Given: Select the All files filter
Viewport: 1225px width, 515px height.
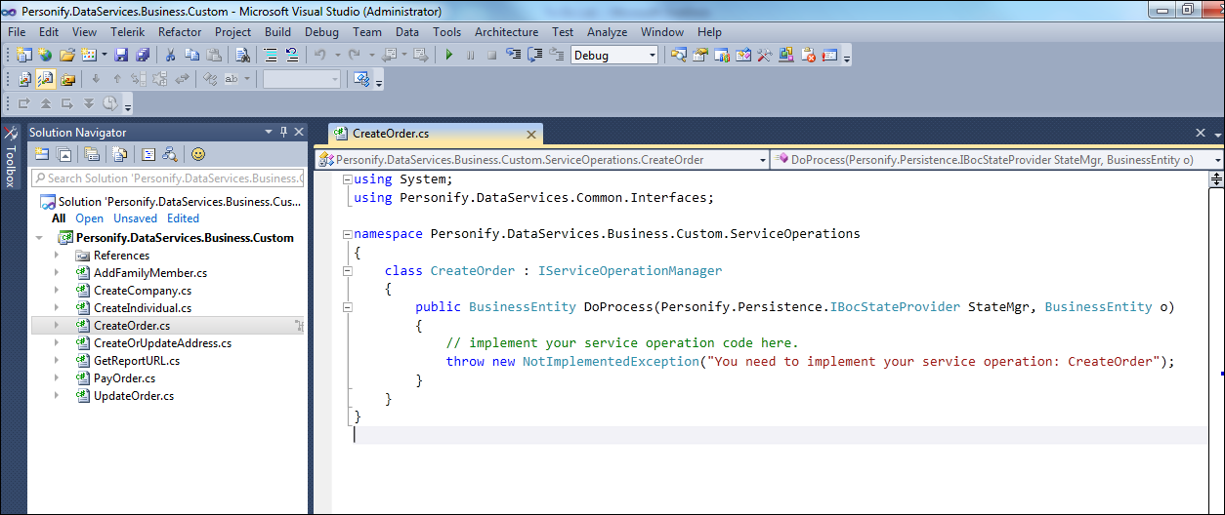Looking at the screenshot, I should click(x=59, y=218).
